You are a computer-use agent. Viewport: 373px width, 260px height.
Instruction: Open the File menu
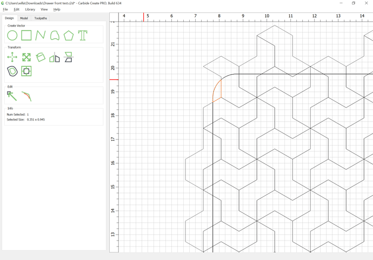pyautogui.click(x=5, y=9)
